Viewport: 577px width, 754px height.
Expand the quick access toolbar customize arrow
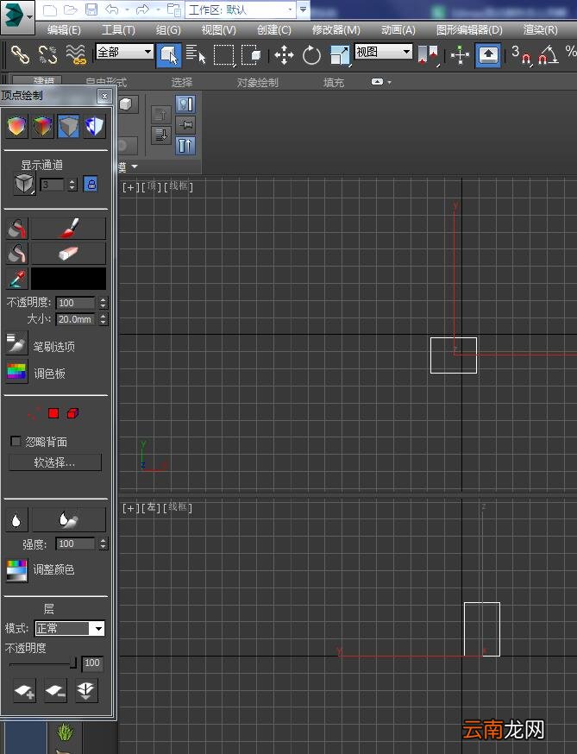[304, 9]
